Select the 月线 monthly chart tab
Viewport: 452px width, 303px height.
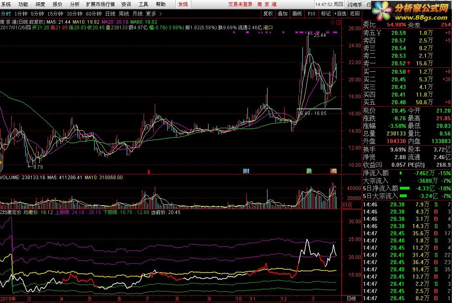point(138,14)
